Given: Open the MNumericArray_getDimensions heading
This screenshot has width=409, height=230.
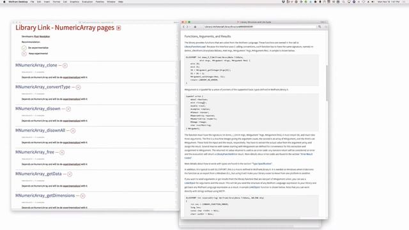Looking at the screenshot, I should 45,195.
